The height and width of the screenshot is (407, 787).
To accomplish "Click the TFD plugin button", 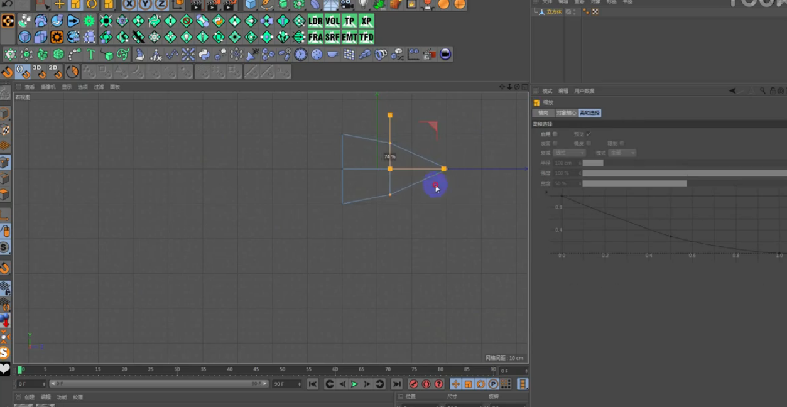I will point(366,37).
